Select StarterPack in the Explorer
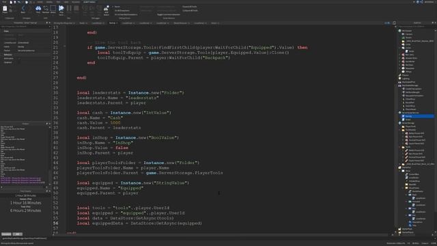The width and height of the screenshot is (437, 246). tap(407, 229)
